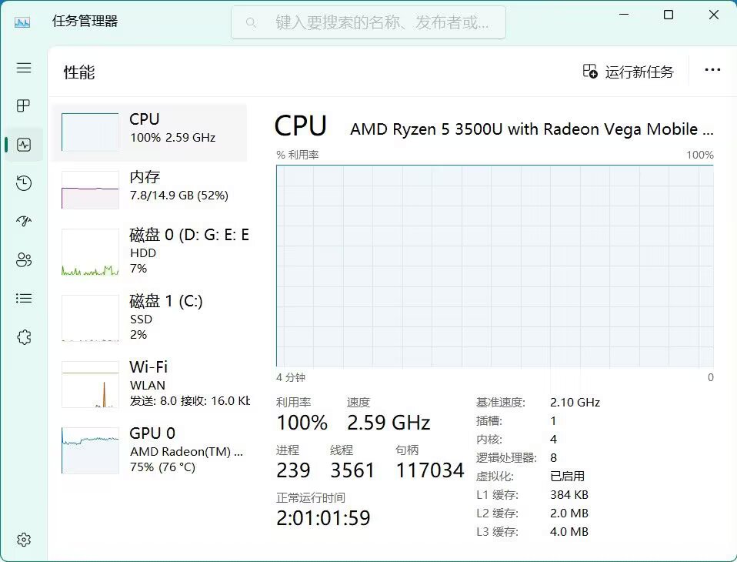Click the Task Manager app icon in title bar
This screenshot has height=562, width=737.
[x=22, y=22]
